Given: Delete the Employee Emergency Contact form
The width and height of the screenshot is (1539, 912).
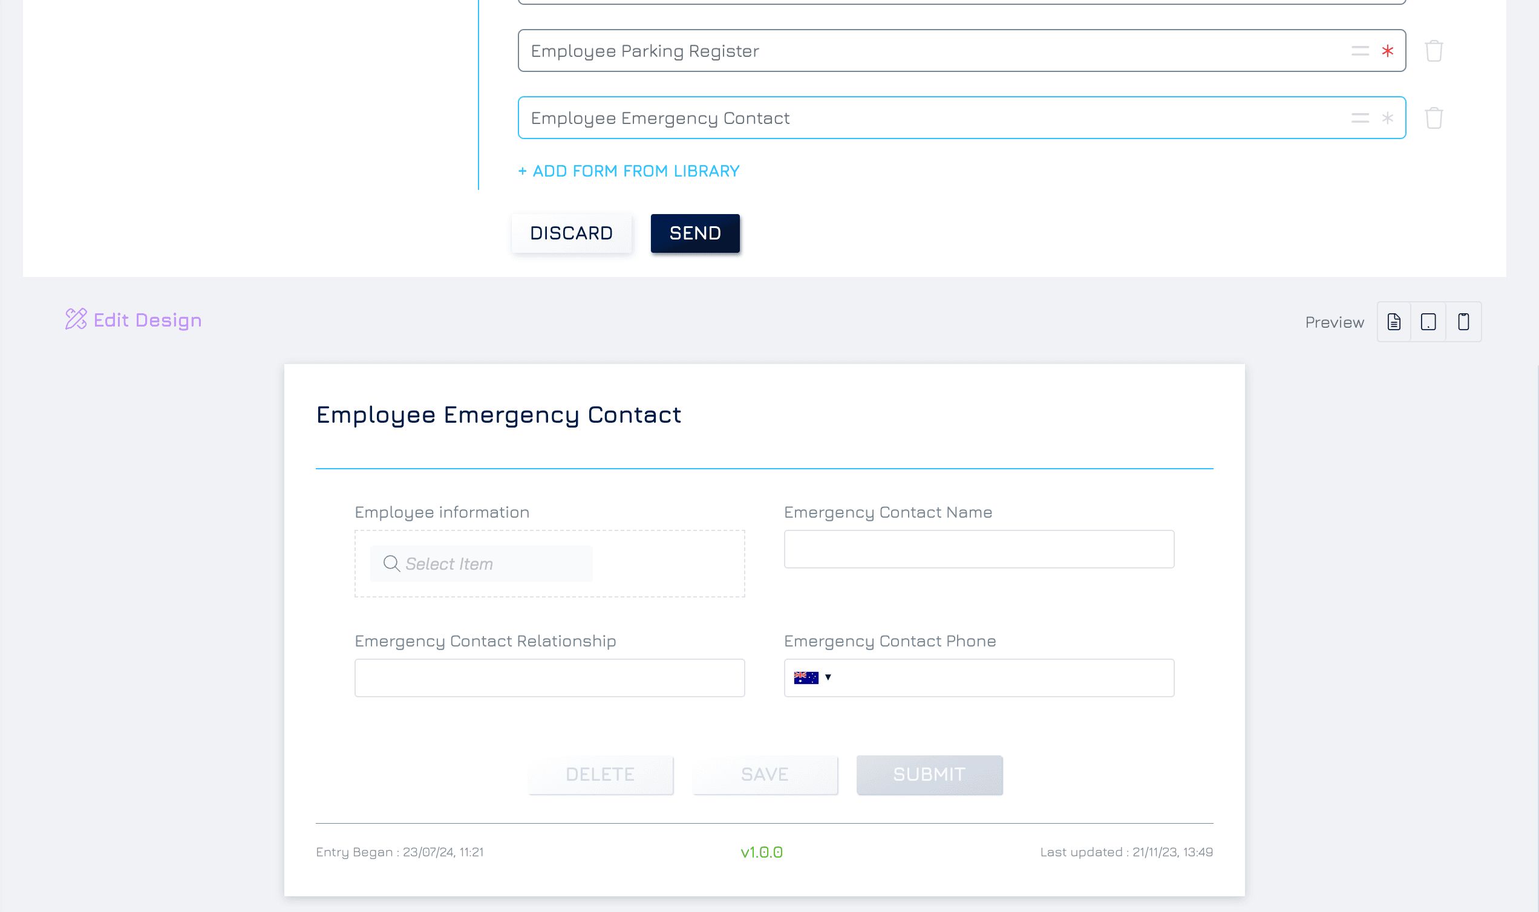Looking at the screenshot, I should pyautogui.click(x=1433, y=118).
